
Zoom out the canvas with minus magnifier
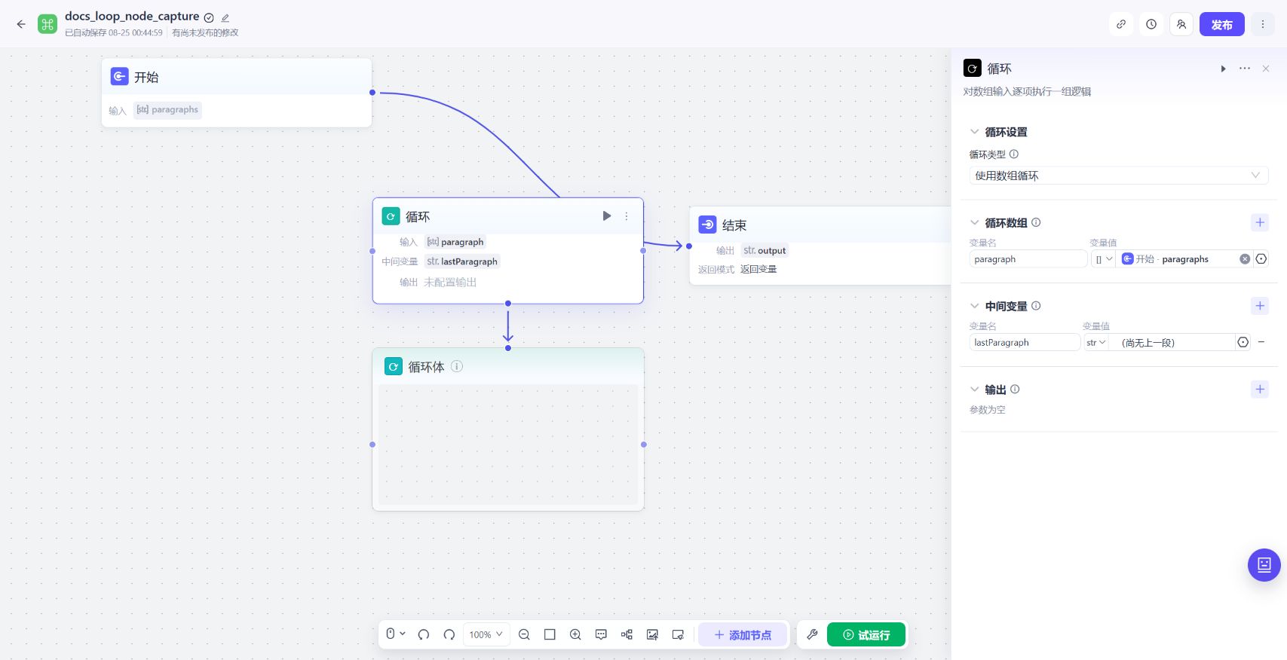pyautogui.click(x=524, y=634)
